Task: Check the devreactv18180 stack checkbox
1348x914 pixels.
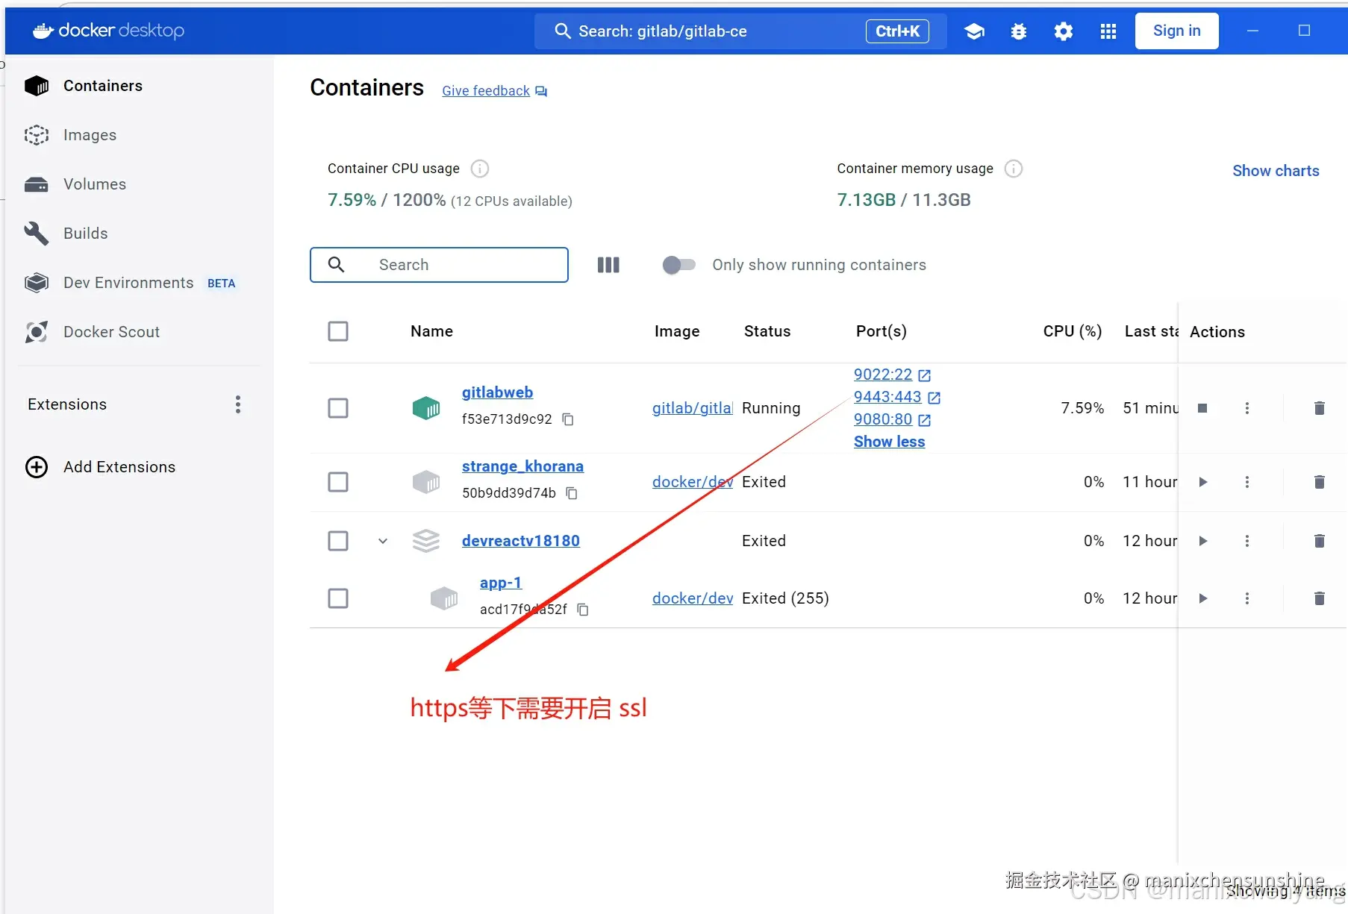Action: pyautogui.click(x=338, y=541)
